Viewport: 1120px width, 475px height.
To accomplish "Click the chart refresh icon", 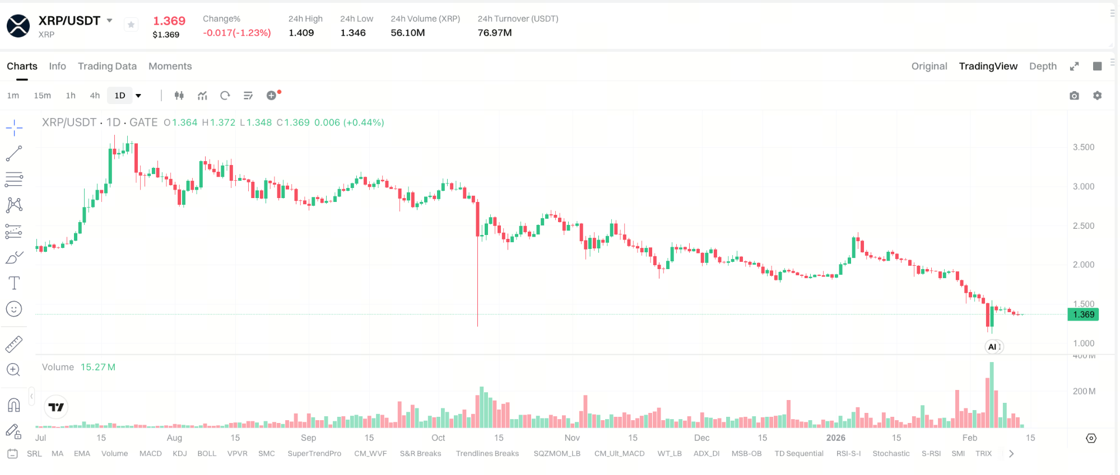I will pyautogui.click(x=225, y=95).
